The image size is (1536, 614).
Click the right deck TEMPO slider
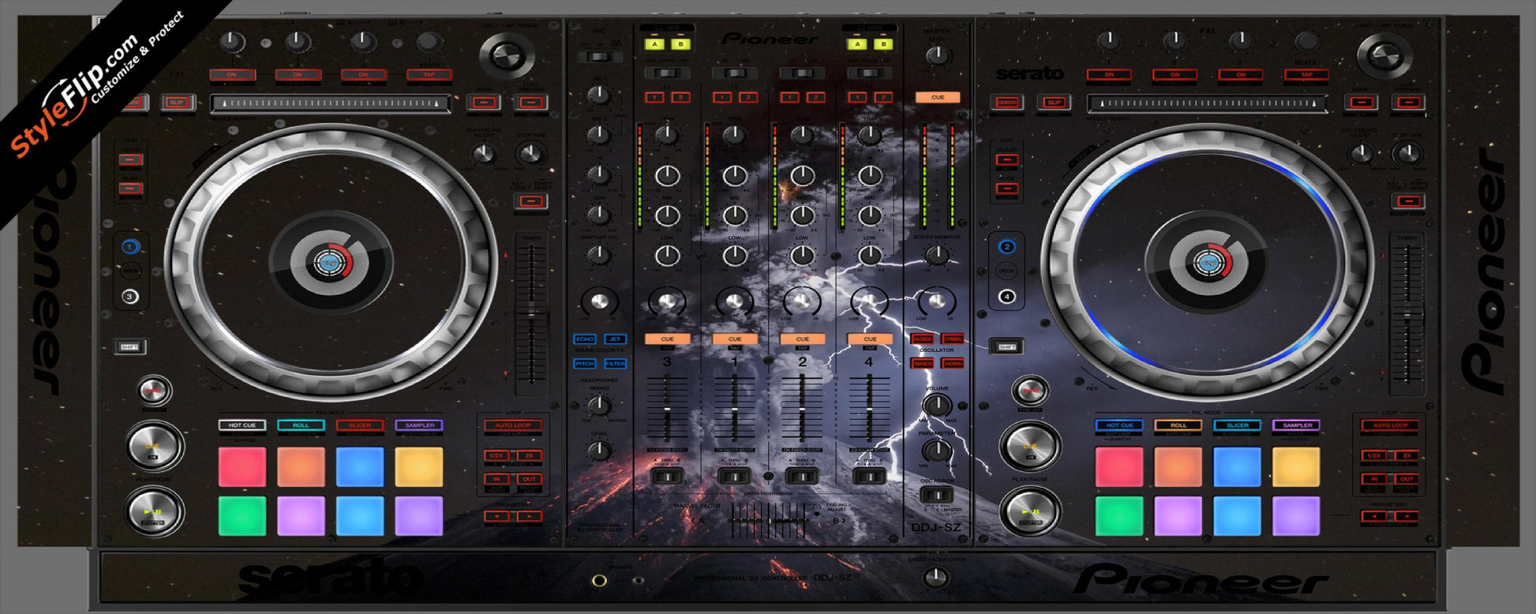pos(1407,316)
